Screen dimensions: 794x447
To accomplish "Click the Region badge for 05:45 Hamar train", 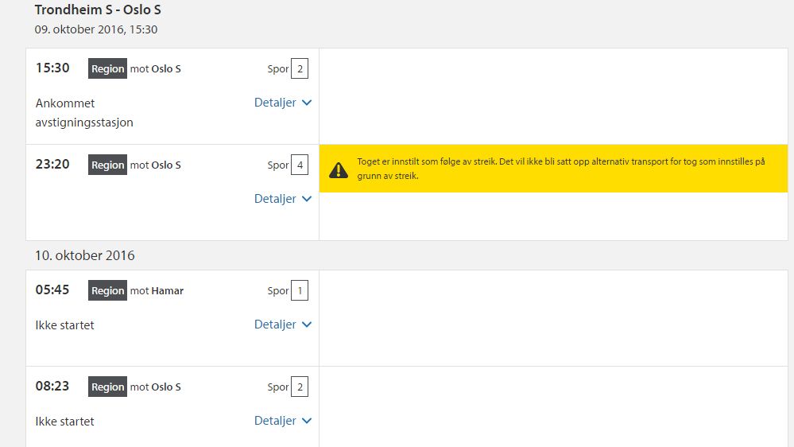I will coord(107,291).
